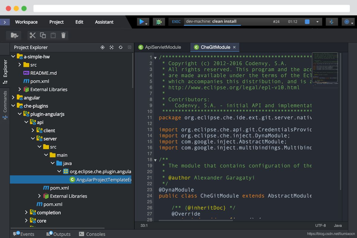
Task: Open the process list dropdown arrow
Action: pyautogui.click(x=317, y=22)
